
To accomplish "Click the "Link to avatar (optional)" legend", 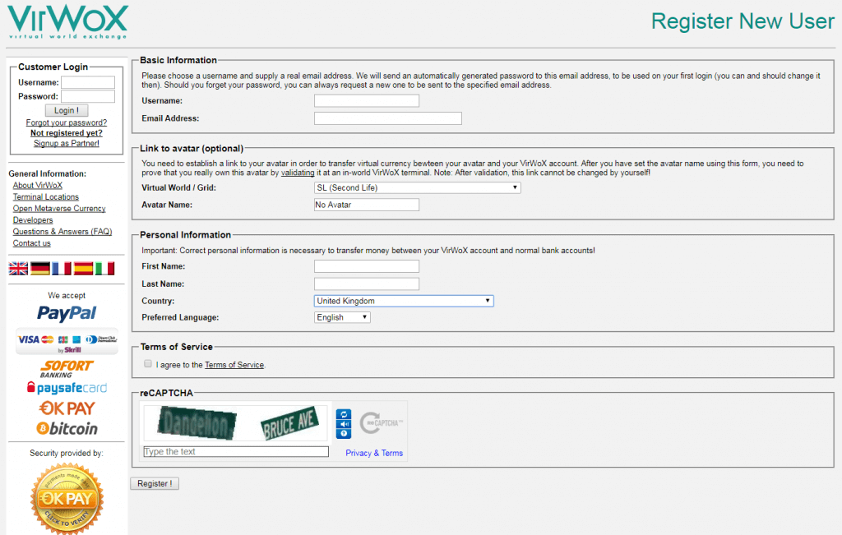I will tap(192, 149).
